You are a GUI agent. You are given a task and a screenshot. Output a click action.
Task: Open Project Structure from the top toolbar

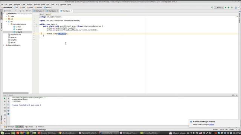pyautogui.click(x=236, y=7)
